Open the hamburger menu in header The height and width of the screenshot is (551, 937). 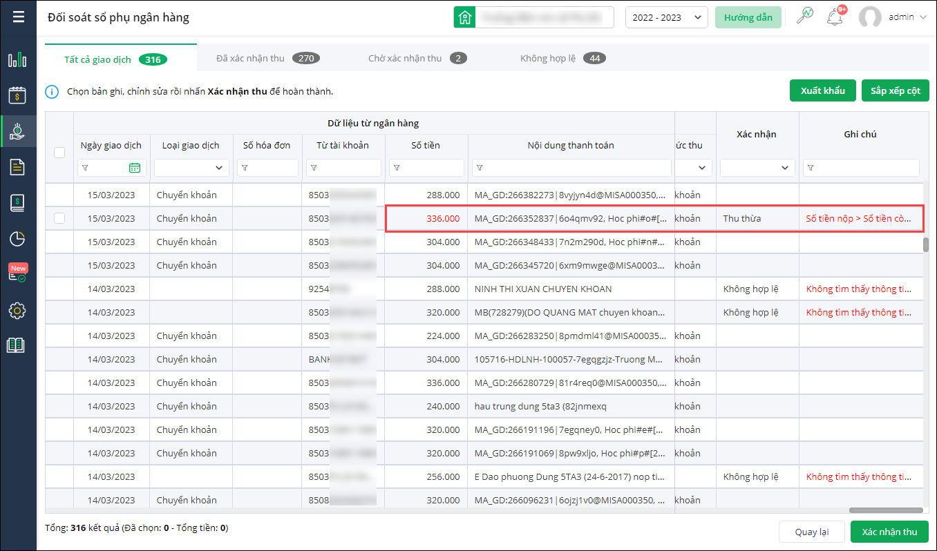tap(19, 17)
